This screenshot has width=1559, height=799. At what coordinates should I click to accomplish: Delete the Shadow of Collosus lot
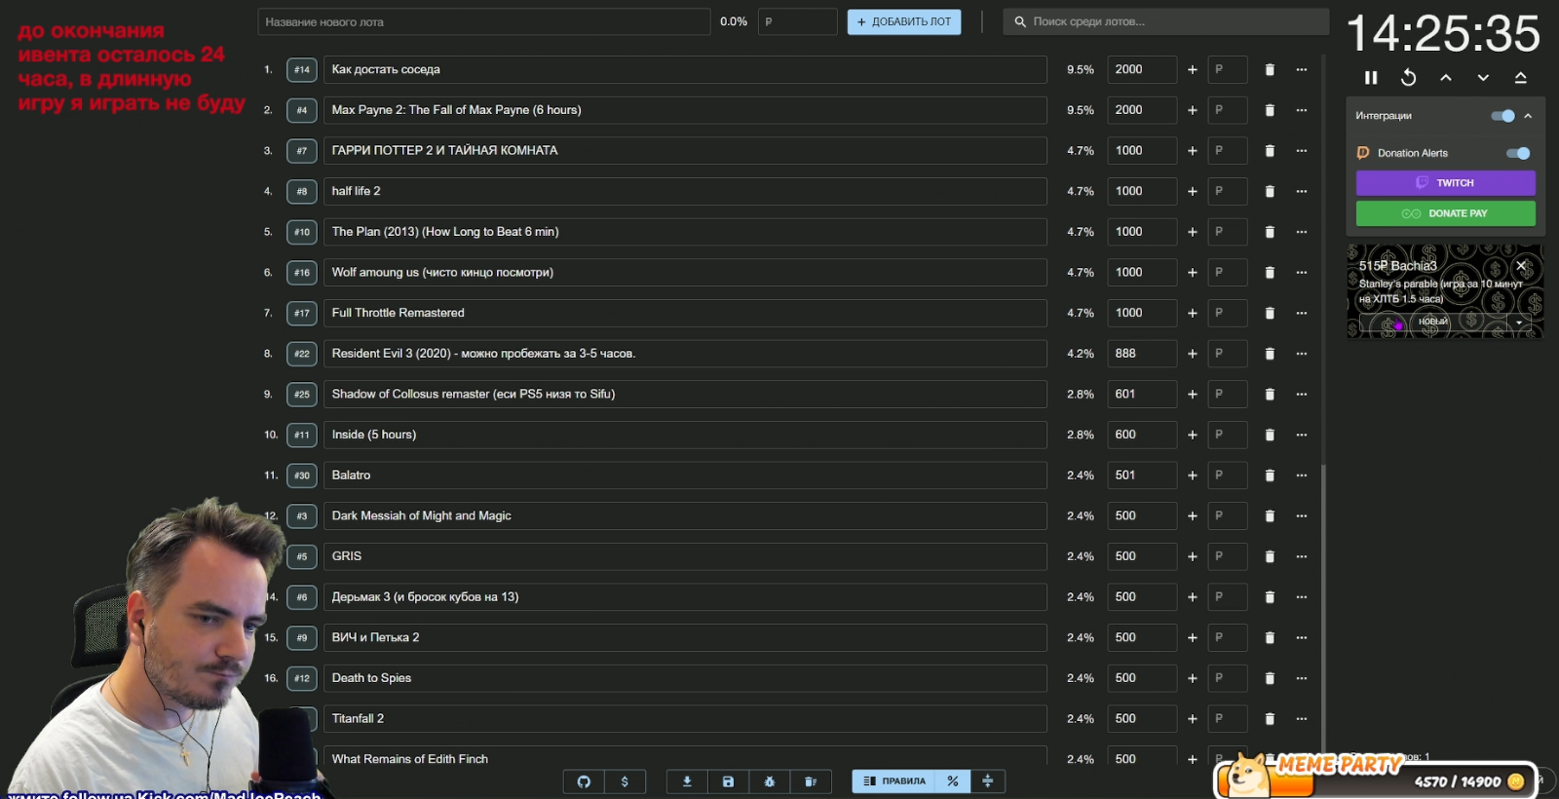pos(1270,395)
